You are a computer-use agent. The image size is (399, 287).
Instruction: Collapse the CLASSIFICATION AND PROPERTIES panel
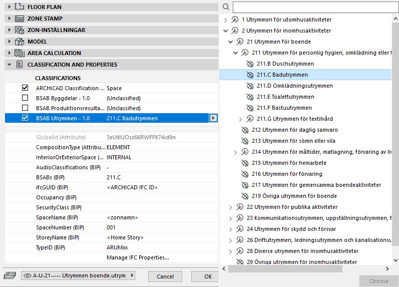pos(10,65)
